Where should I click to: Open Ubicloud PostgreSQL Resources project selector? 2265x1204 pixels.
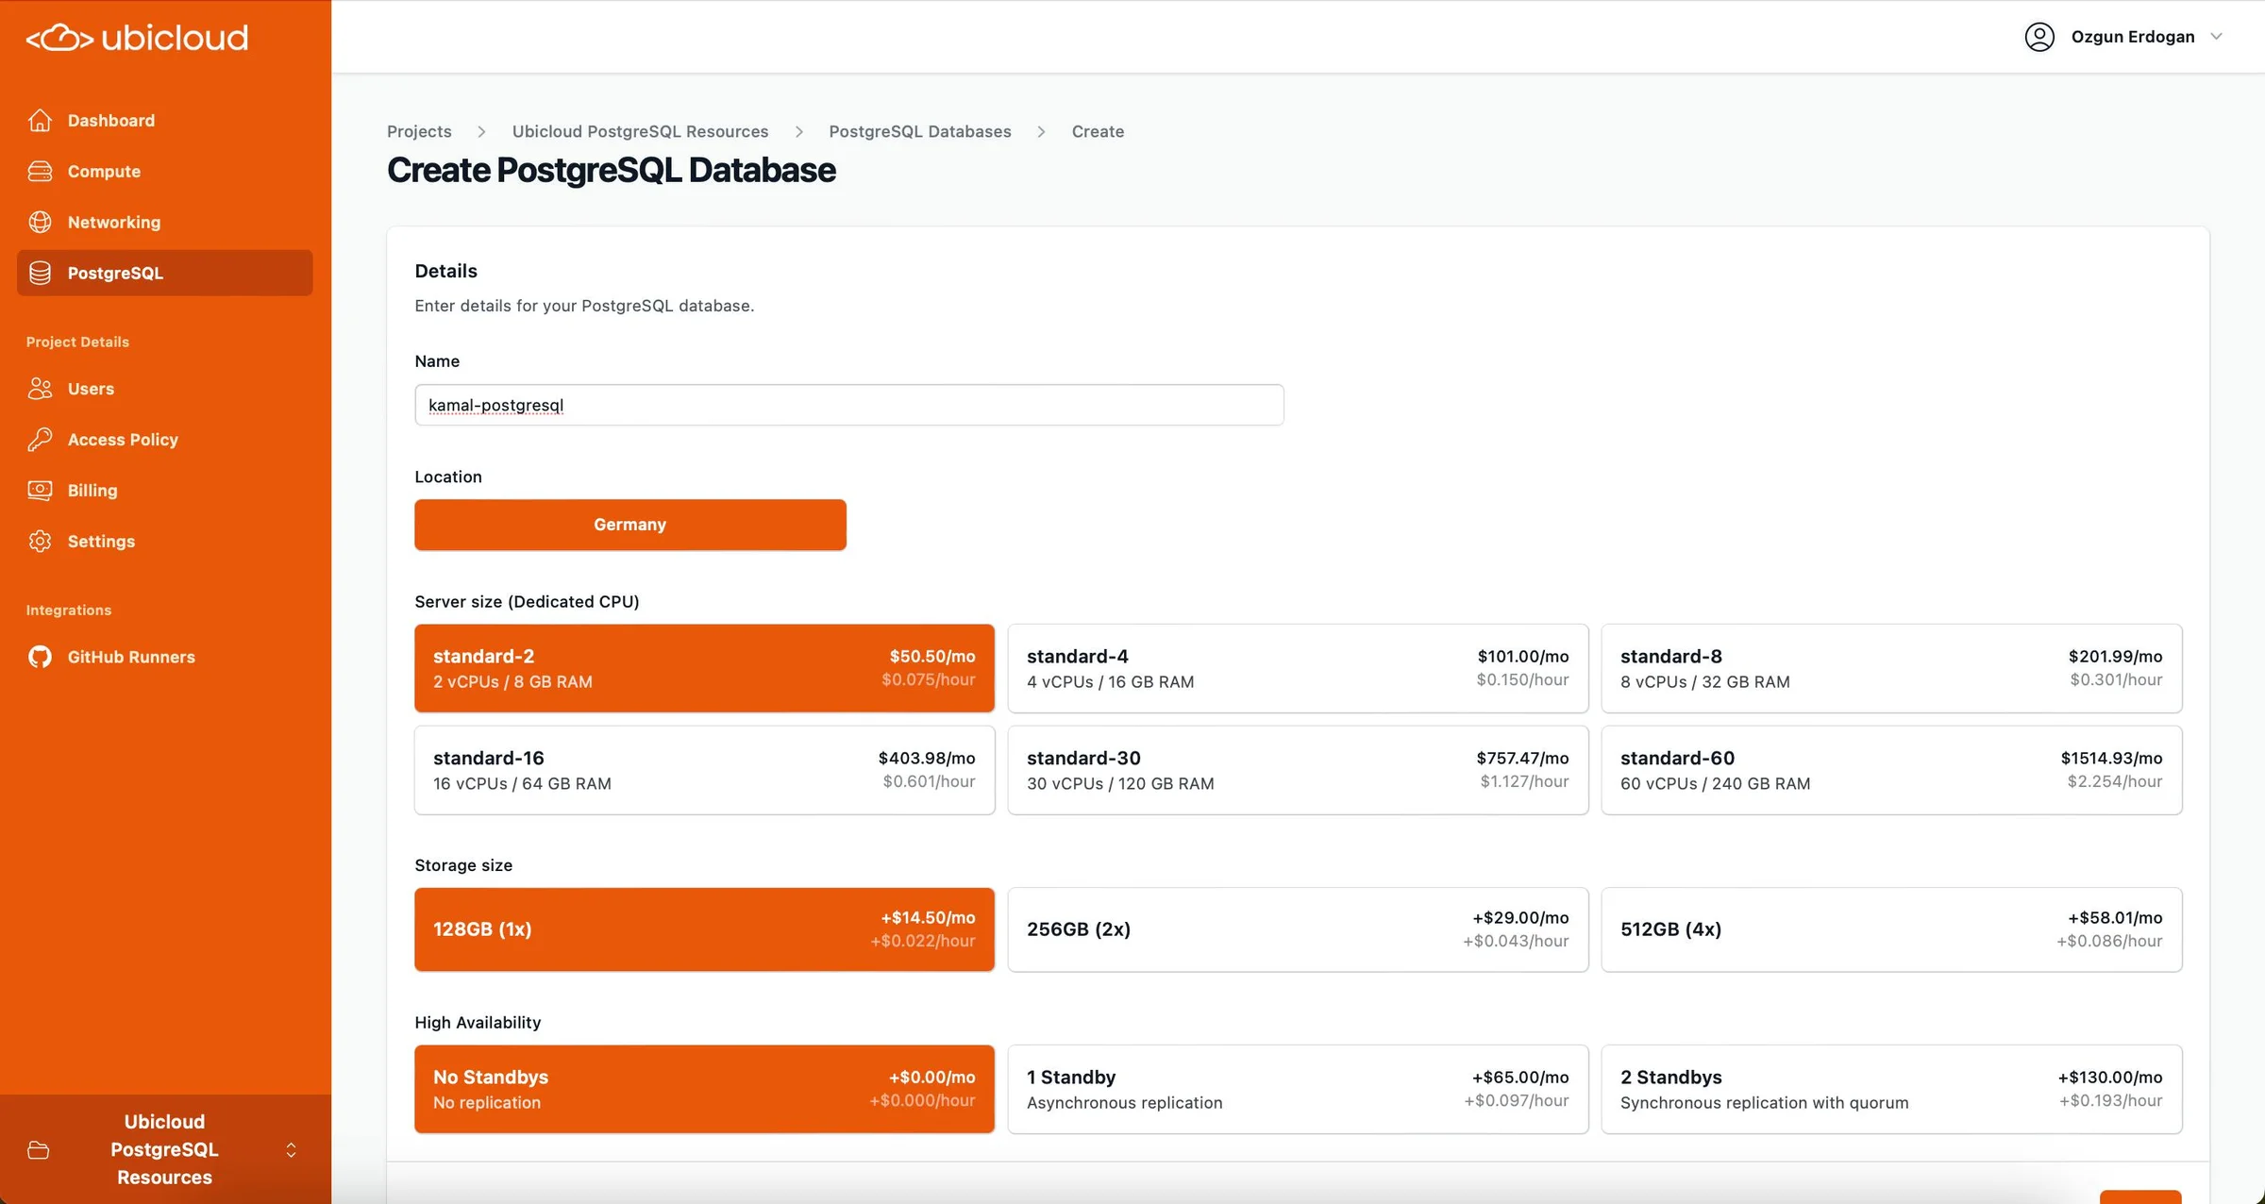165,1149
